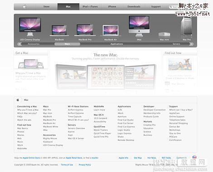
Task: Jump to Accessories in the product slider
Action: [34, 44]
